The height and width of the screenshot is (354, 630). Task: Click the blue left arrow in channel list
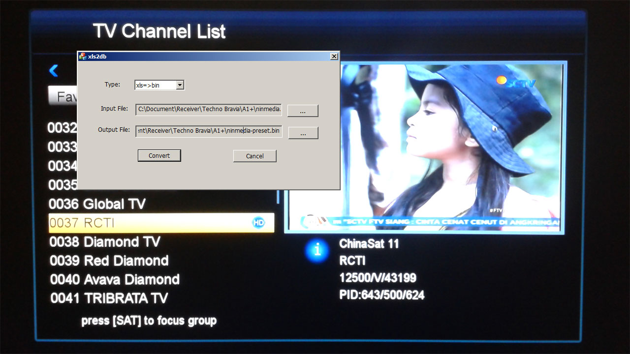point(54,71)
